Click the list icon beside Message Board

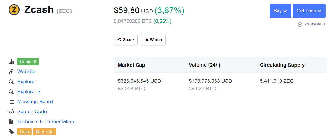tap(11, 102)
